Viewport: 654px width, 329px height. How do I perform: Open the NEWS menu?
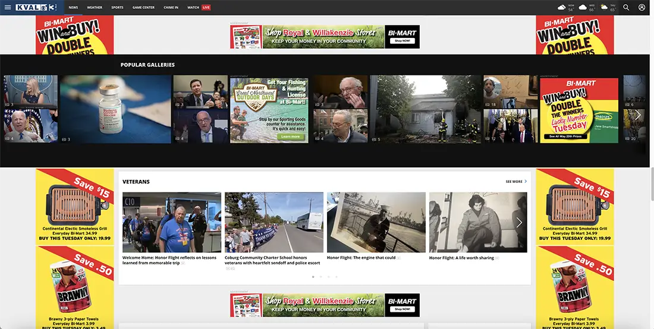click(x=73, y=8)
